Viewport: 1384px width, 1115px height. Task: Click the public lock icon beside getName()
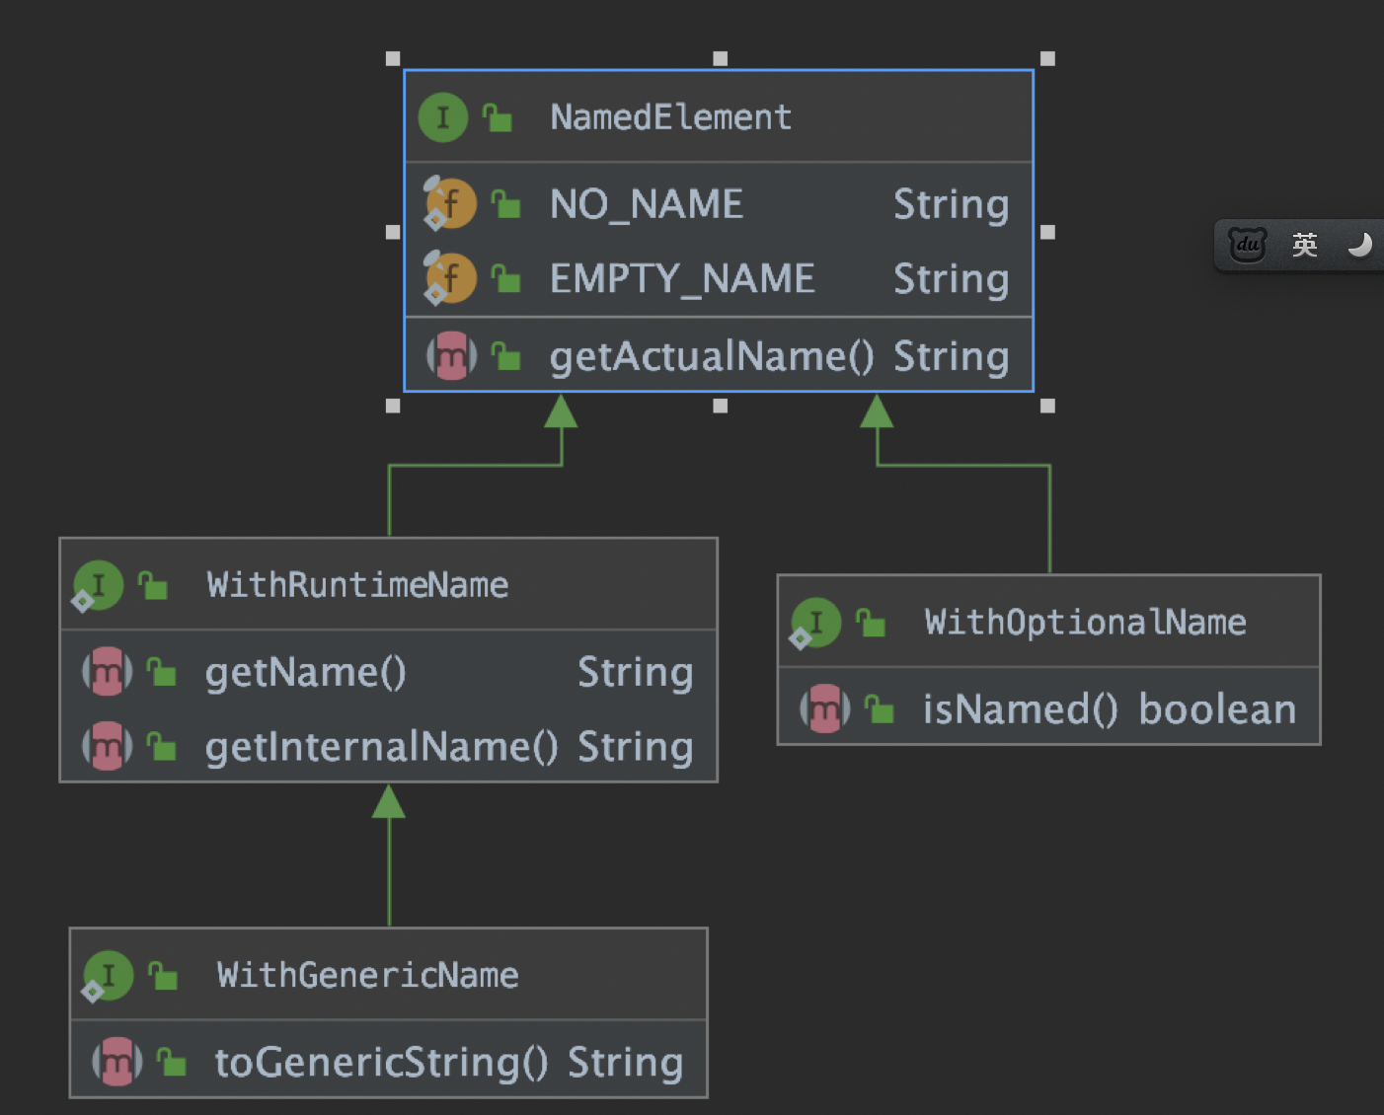tap(161, 672)
